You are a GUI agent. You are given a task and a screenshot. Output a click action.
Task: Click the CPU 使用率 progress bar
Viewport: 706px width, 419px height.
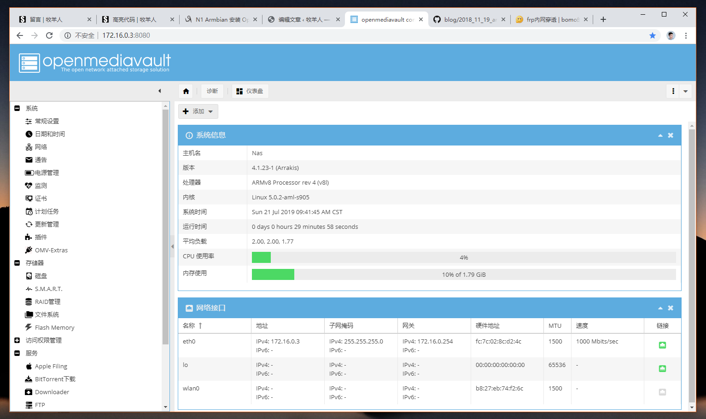click(463, 257)
